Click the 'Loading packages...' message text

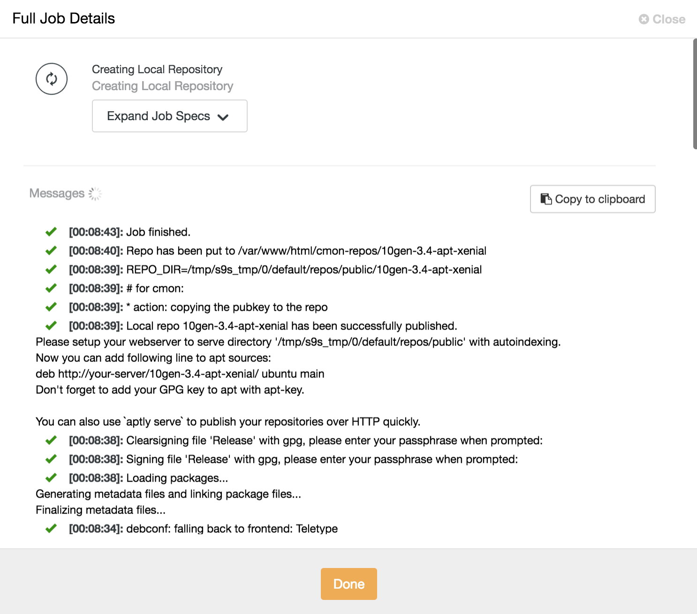177,478
